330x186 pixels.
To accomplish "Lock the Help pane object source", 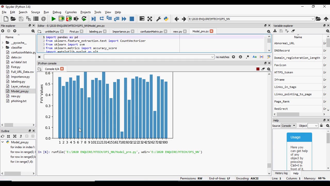I will 321,126.
